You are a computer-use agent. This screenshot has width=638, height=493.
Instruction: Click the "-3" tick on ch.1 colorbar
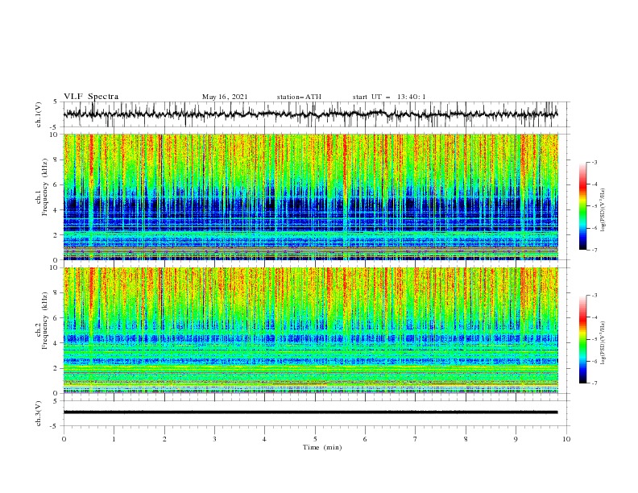pyautogui.click(x=594, y=162)
